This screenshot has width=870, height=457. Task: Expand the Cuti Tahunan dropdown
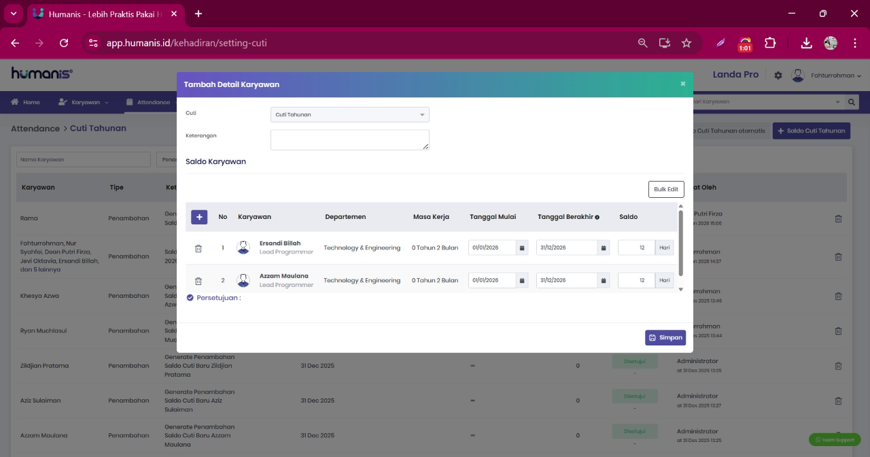click(350, 115)
